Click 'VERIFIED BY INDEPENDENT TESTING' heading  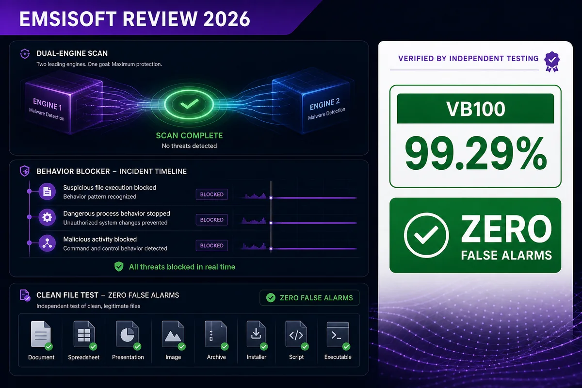tap(469, 59)
